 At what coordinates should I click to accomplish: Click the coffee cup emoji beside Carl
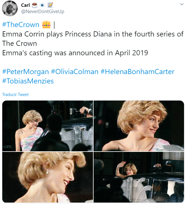click(x=35, y=5)
